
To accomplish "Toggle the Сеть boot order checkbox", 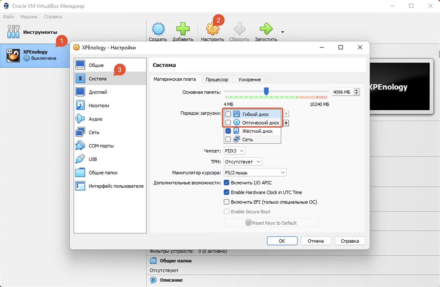I will pyautogui.click(x=228, y=139).
